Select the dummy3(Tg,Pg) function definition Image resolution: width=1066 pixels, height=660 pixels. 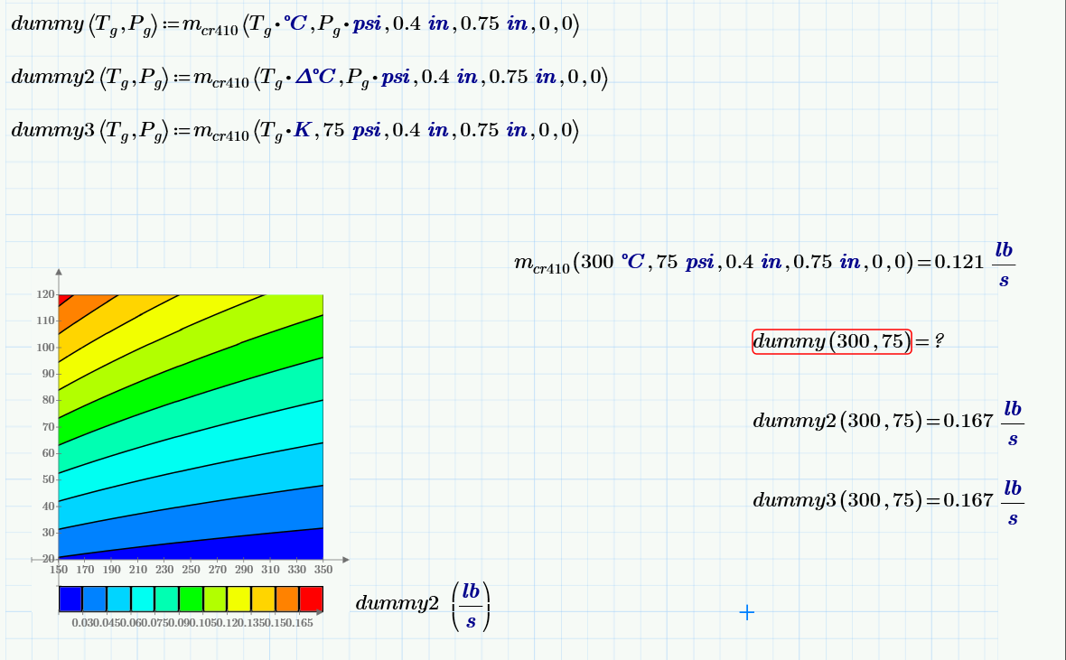[x=295, y=131]
